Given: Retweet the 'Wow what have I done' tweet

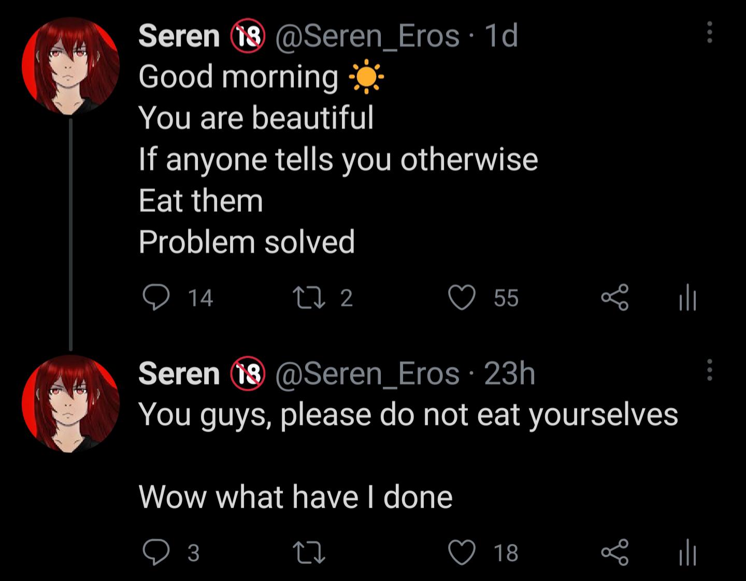Looking at the screenshot, I should pyautogui.click(x=309, y=553).
